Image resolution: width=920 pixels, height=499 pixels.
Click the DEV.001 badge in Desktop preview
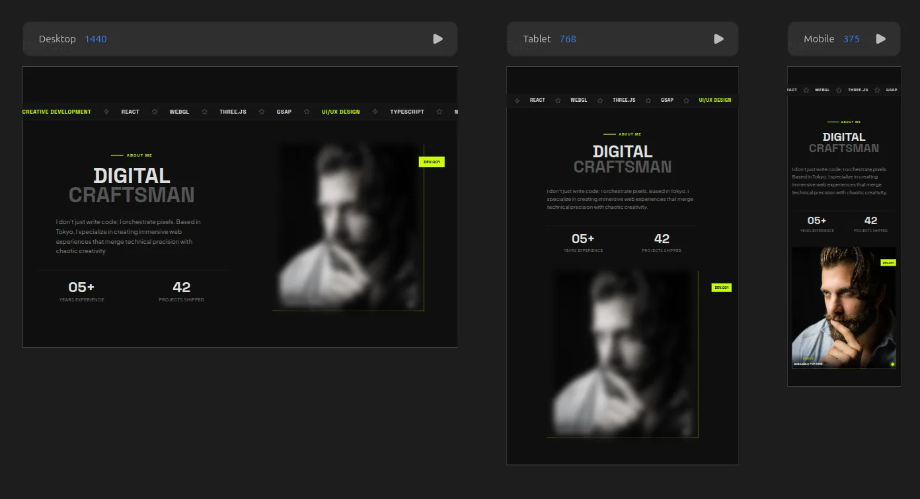click(x=432, y=162)
